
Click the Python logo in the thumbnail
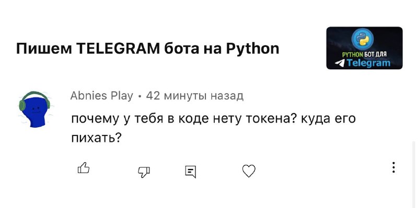[x=363, y=40]
